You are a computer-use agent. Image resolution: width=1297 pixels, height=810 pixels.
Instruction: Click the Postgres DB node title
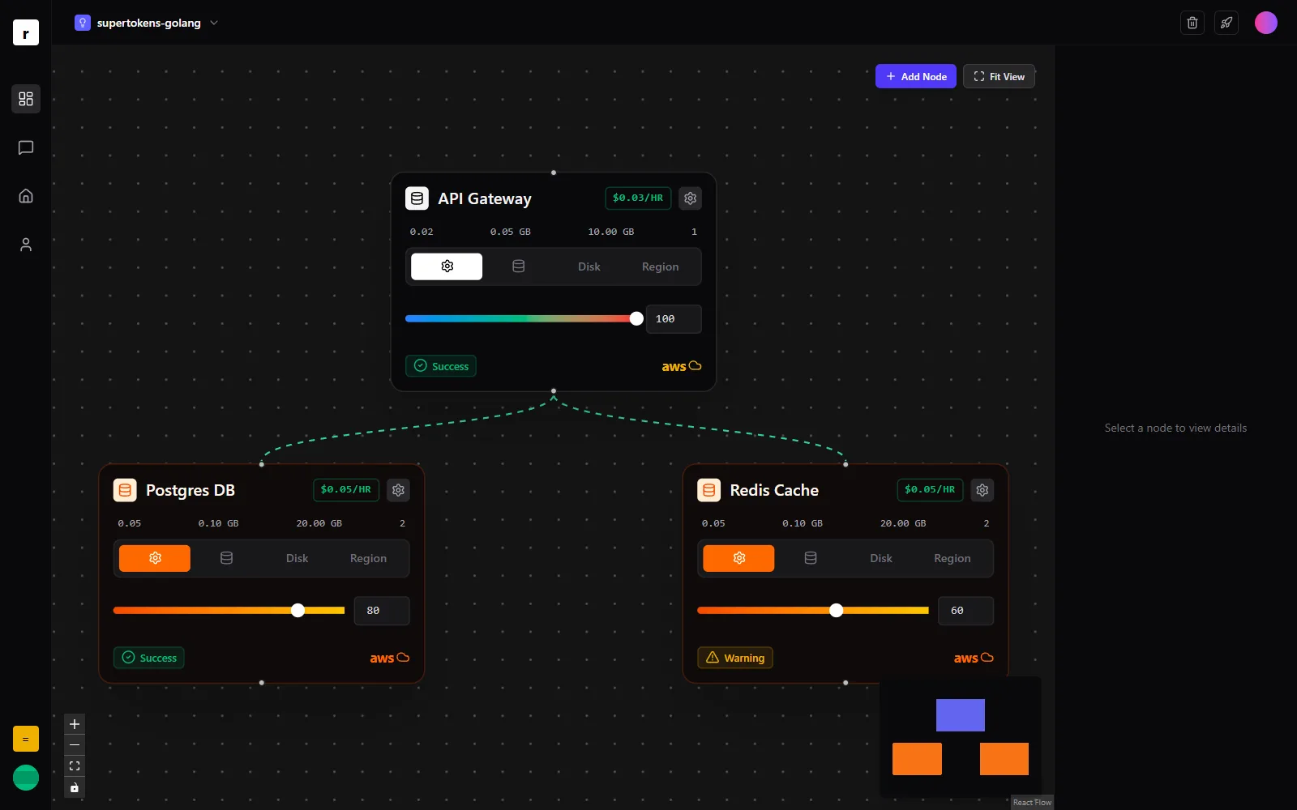(x=190, y=490)
